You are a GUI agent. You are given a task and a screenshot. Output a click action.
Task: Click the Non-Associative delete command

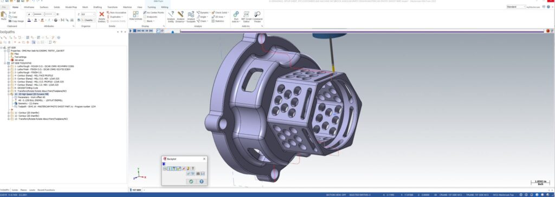[x=116, y=12]
